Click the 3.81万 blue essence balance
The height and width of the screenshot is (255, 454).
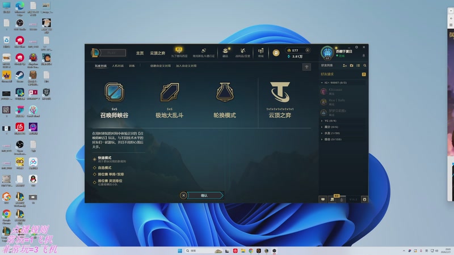295,56
